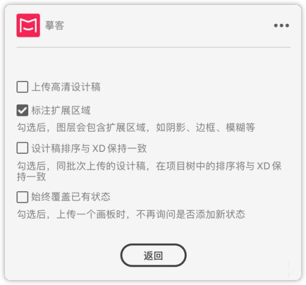Click the 设计稿排序与 XD 保持一致 label
Screen dimensions: 306x285
89,148
